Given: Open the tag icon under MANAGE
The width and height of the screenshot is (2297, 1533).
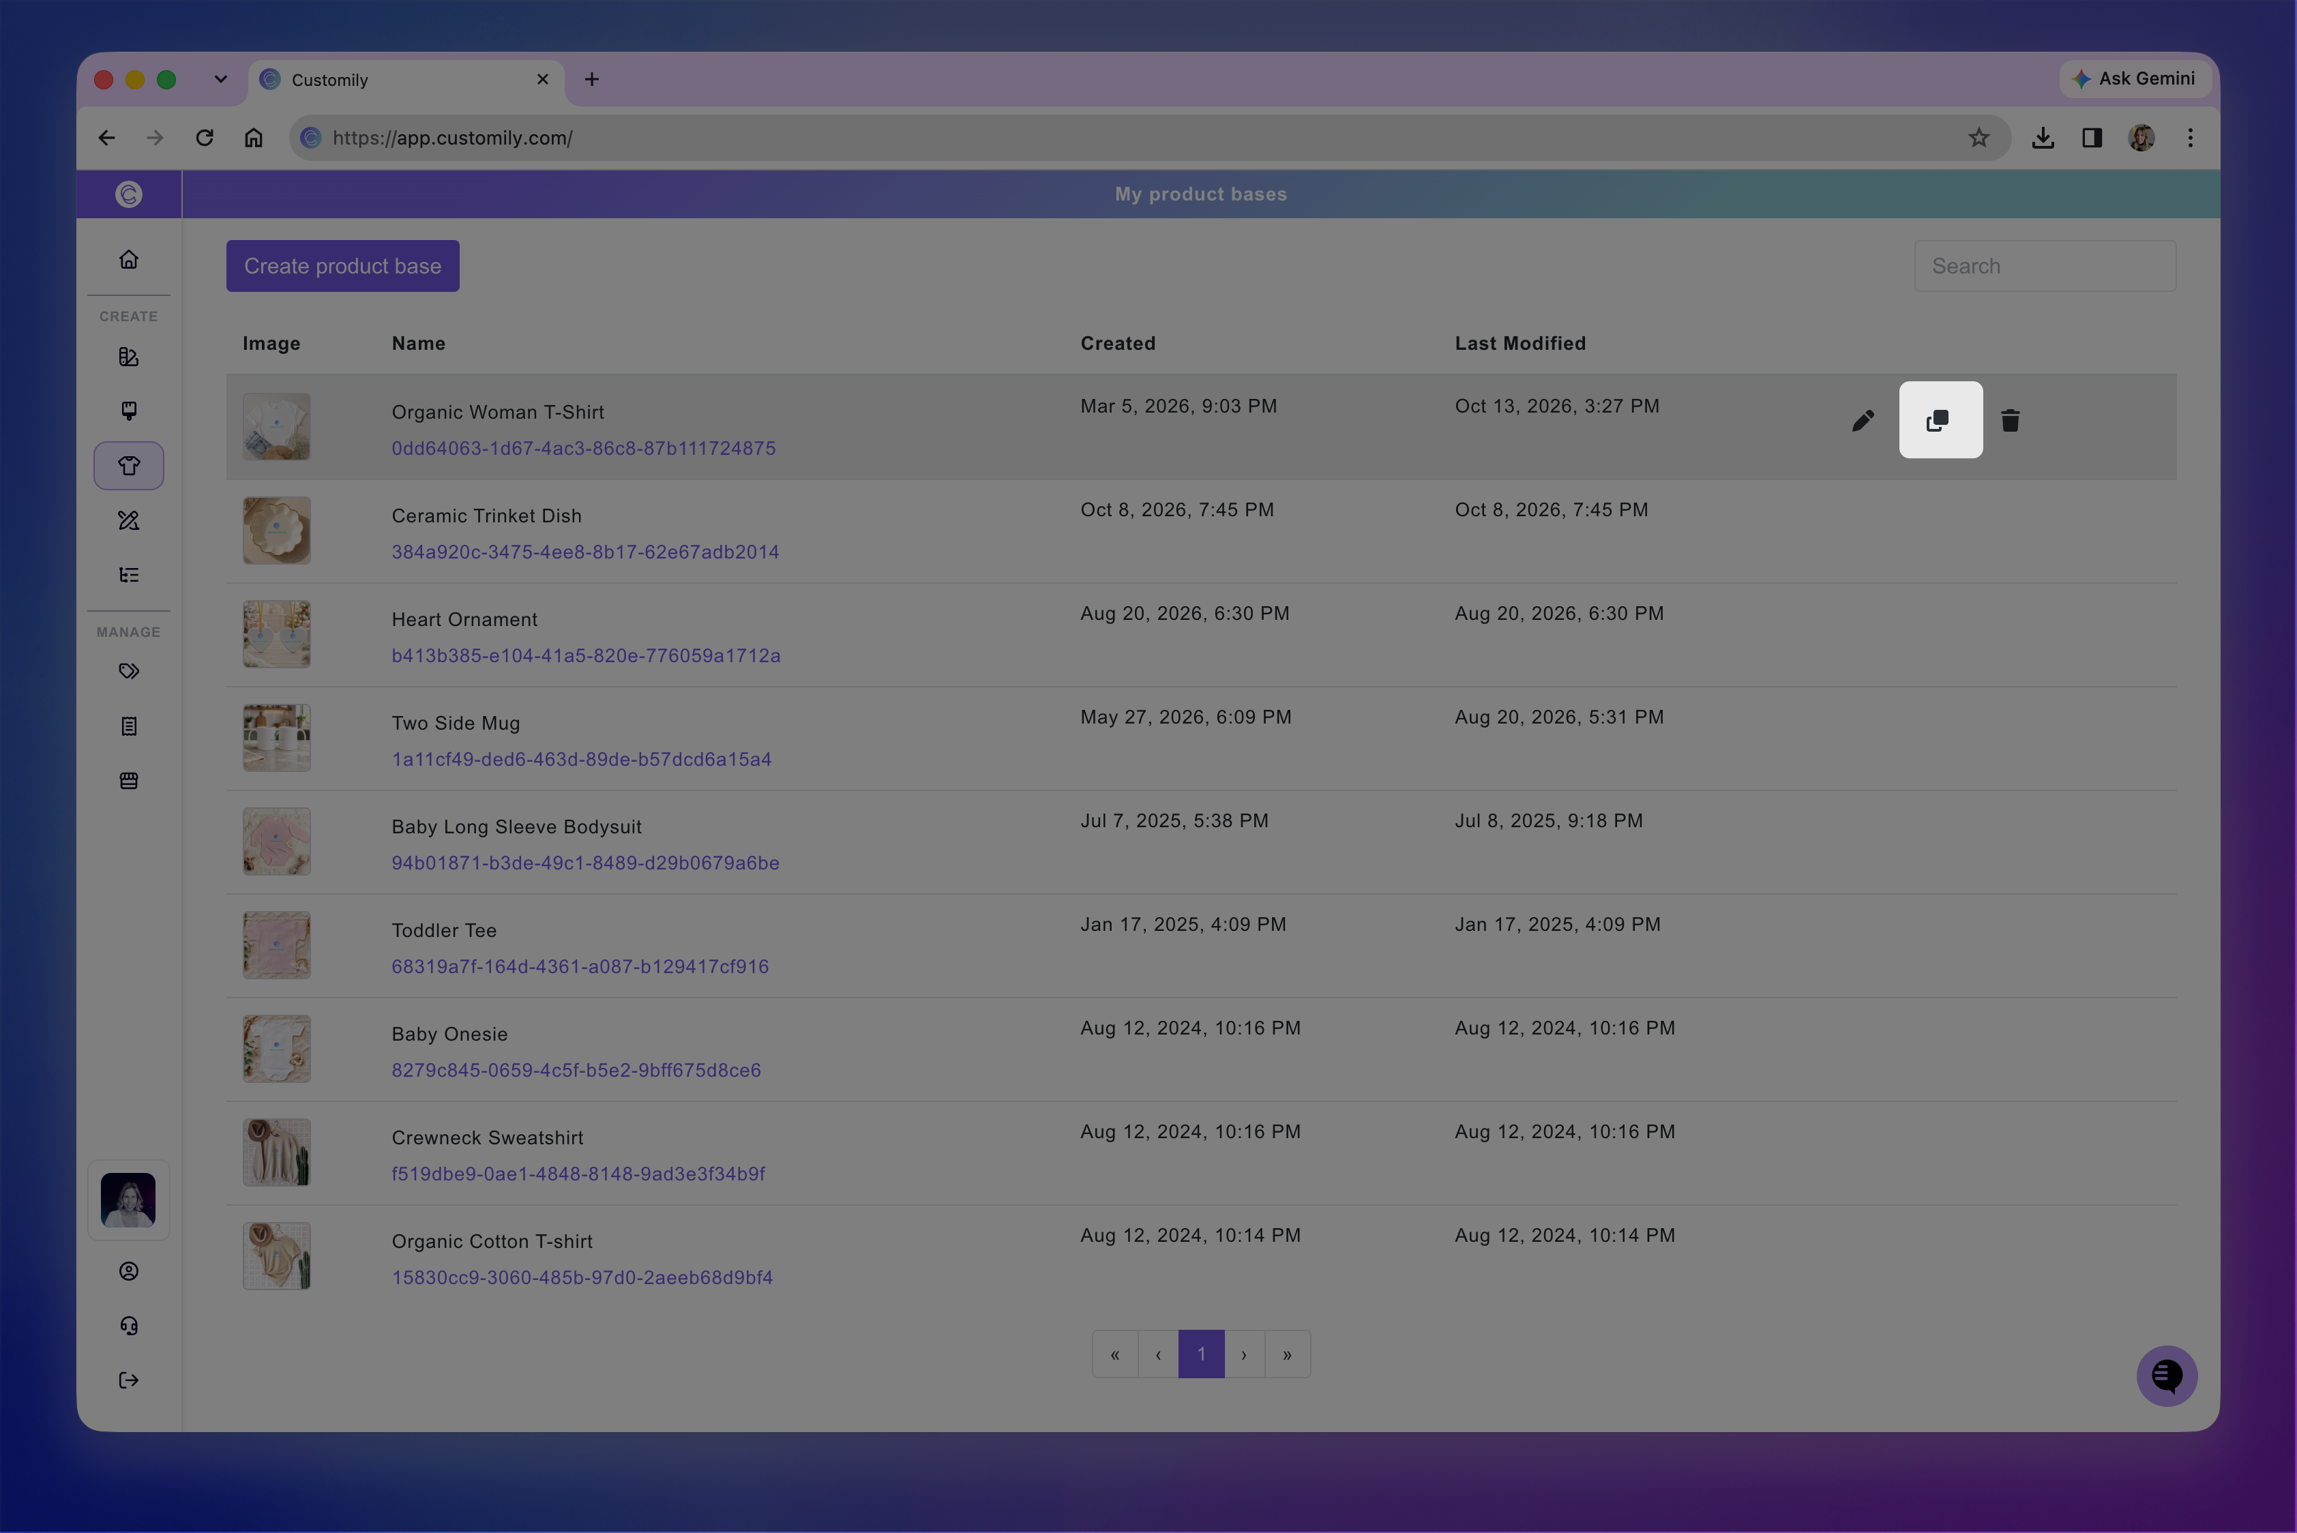Looking at the screenshot, I should 129,672.
